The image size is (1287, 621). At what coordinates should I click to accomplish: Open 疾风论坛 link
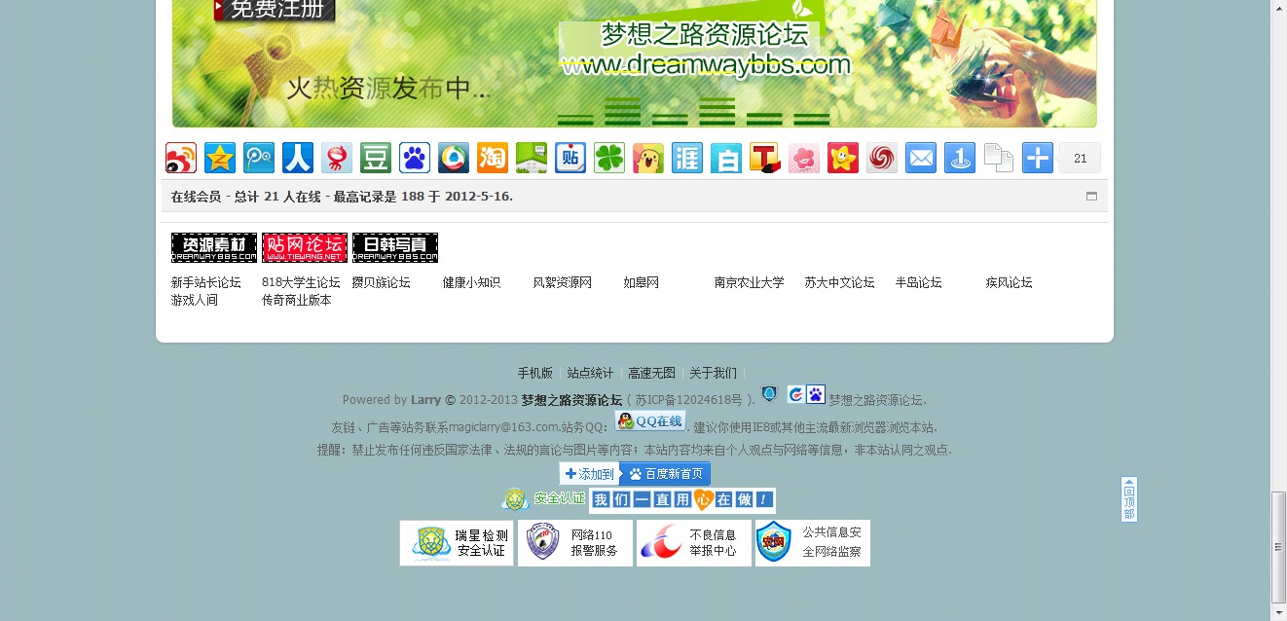1010,282
